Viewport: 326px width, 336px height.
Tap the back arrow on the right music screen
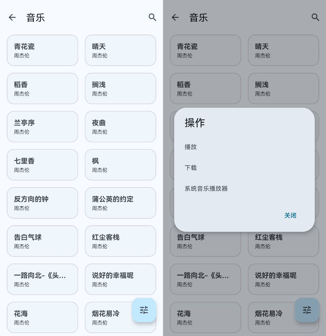(x=175, y=17)
